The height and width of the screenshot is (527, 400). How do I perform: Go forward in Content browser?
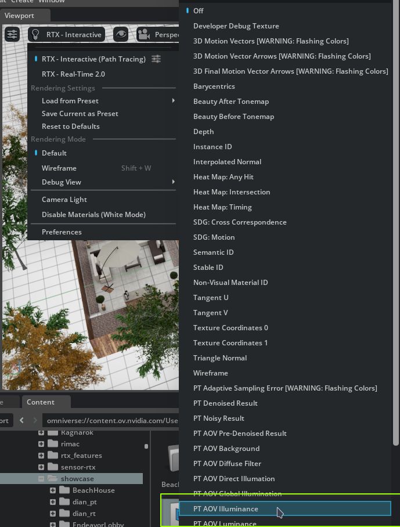click(35, 420)
